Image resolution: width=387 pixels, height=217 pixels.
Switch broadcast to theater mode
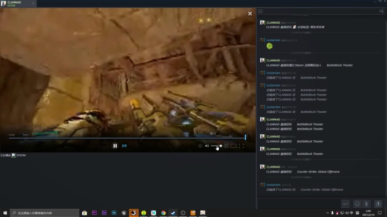(x=234, y=146)
